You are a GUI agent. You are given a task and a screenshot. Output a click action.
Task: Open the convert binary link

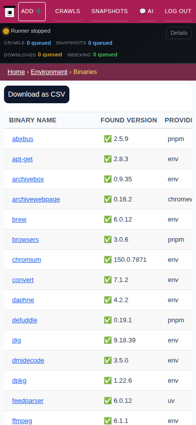coord(23,279)
